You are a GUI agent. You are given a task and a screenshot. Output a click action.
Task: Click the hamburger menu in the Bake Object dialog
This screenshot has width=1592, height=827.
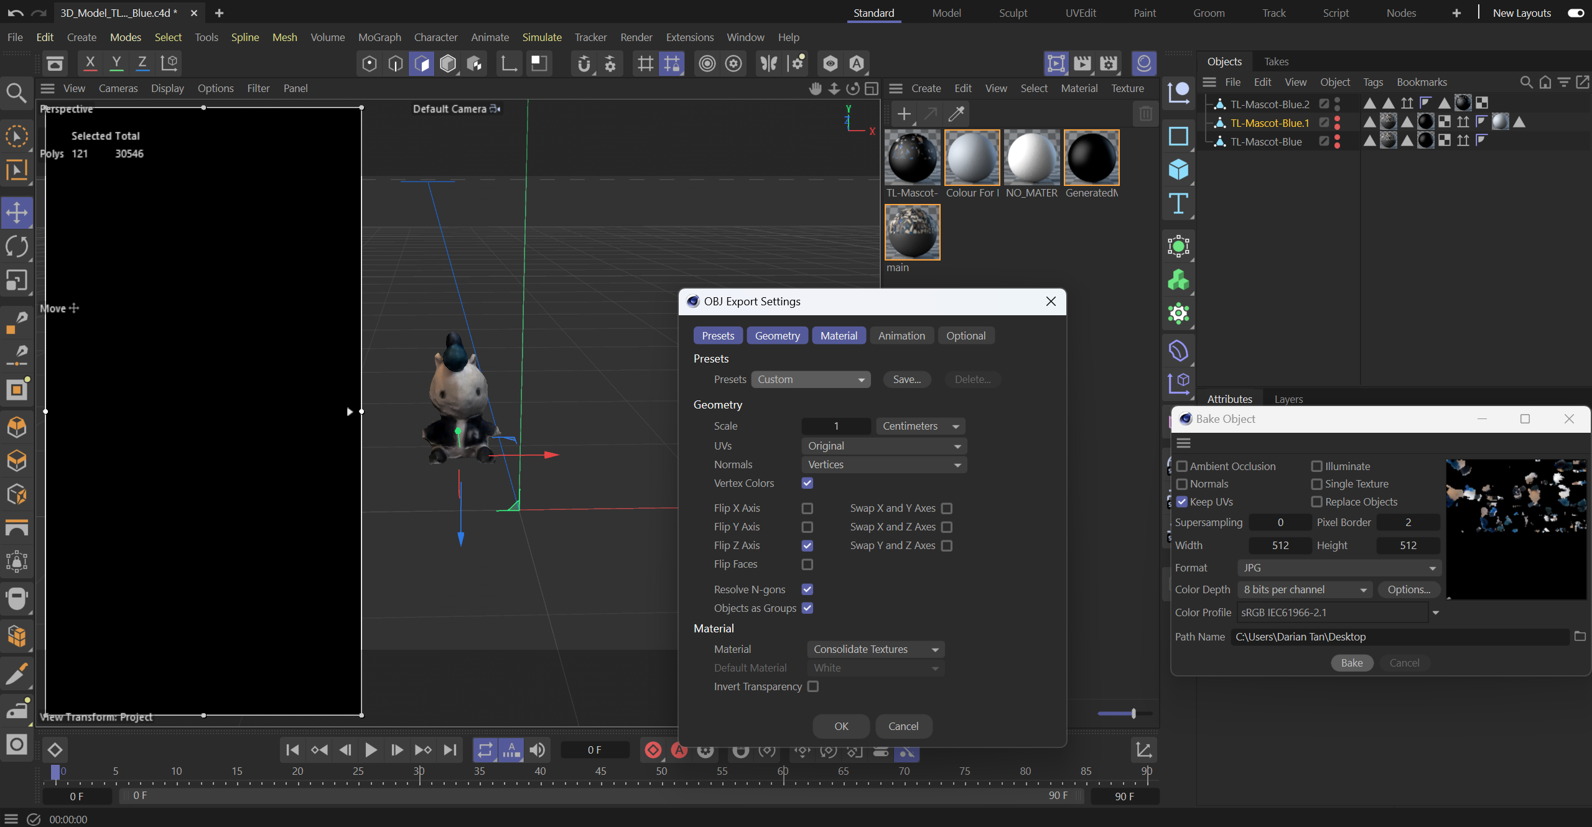click(1183, 443)
